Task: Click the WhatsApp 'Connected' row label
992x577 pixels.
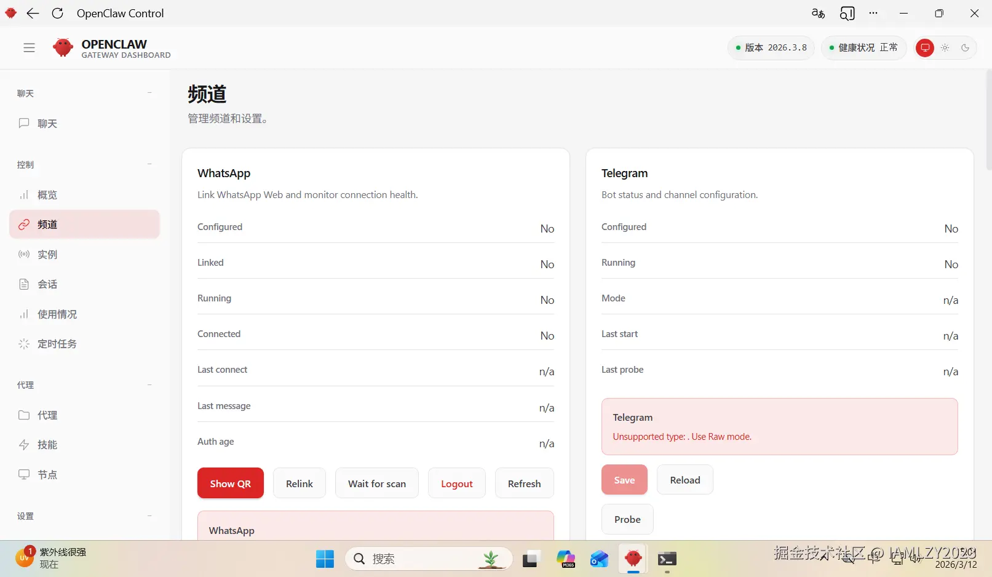Action: [219, 334]
